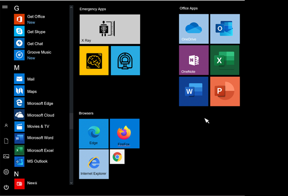This screenshot has width=288, height=196.
Task: Launch the PowerPoint tile
Action: click(225, 91)
